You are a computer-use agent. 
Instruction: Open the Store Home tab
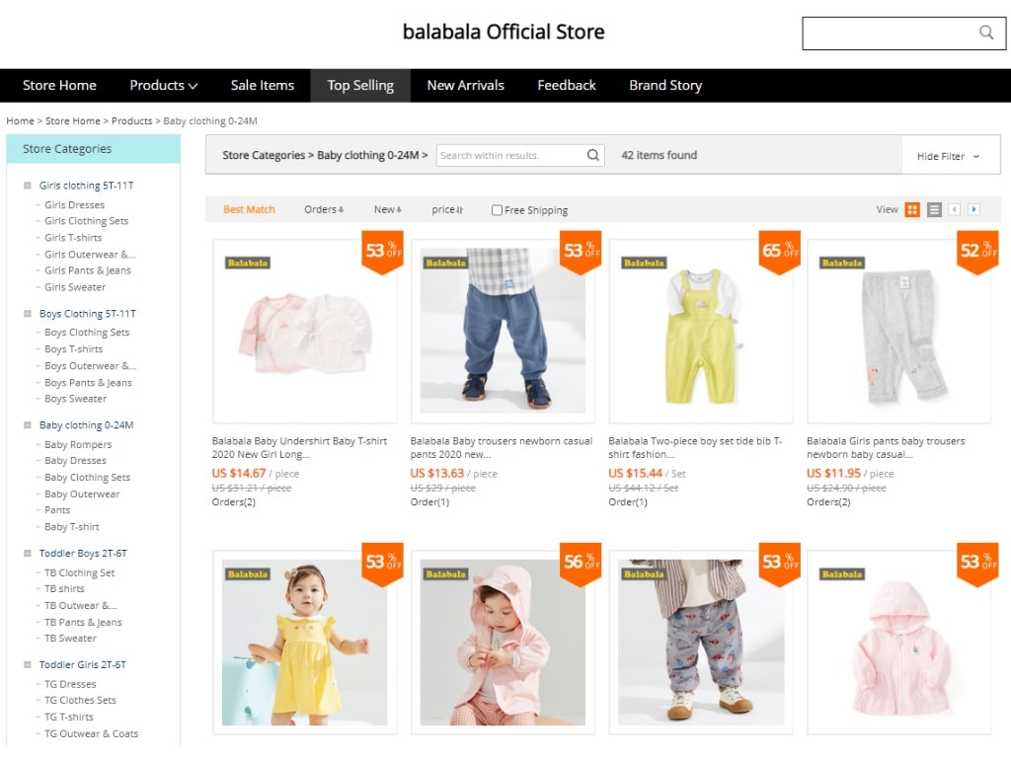pyautogui.click(x=59, y=85)
